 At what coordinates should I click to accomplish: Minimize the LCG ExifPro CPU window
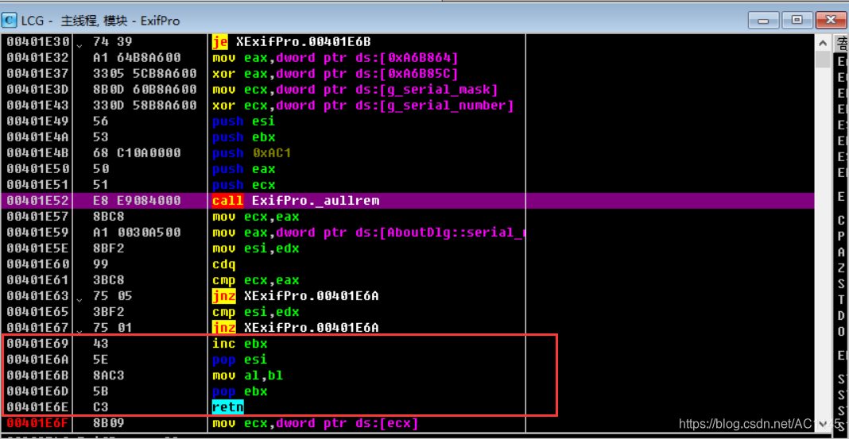pos(764,20)
